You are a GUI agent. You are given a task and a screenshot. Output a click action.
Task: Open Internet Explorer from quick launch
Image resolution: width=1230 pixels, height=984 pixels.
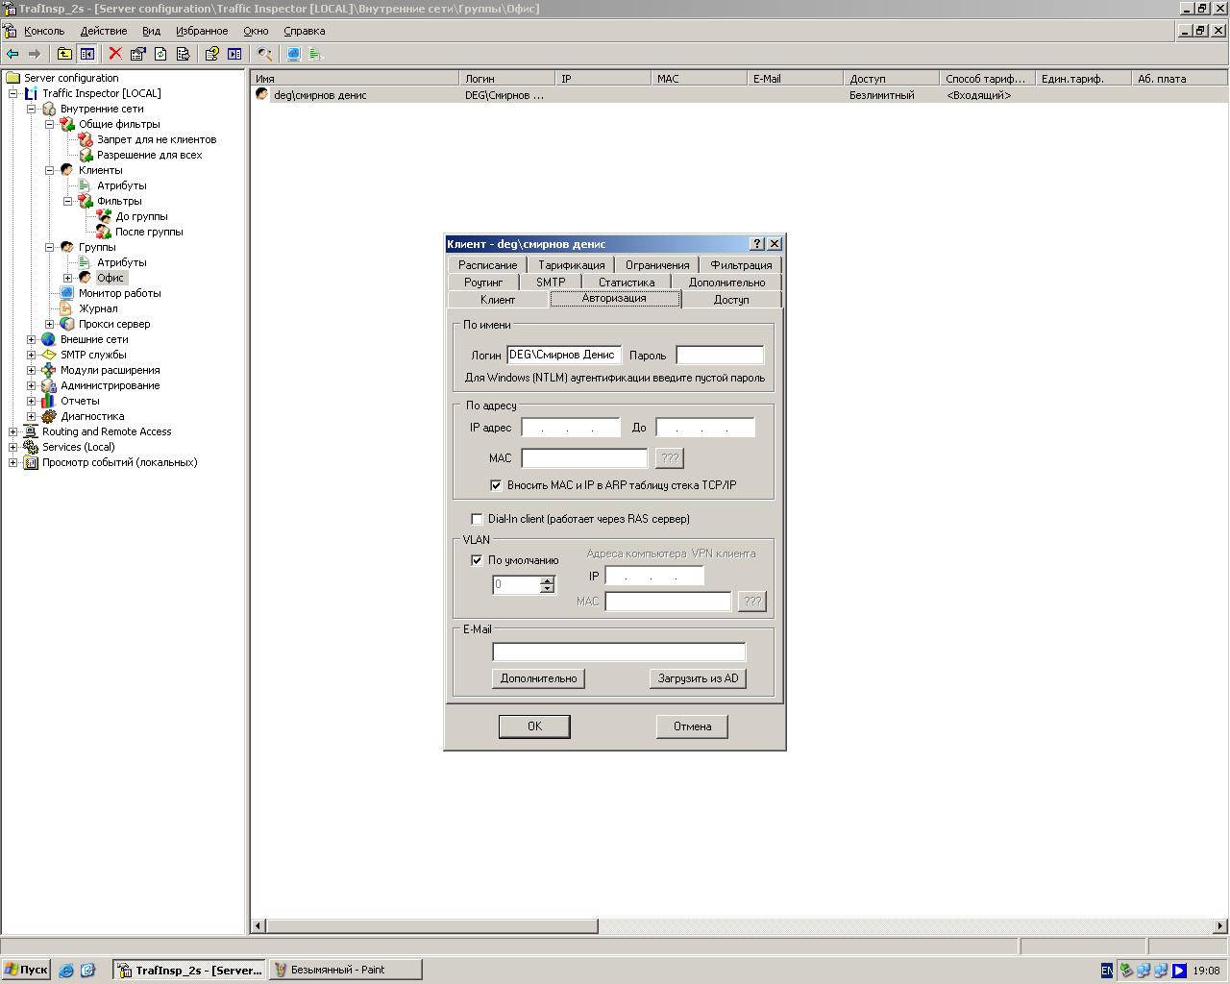click(x=66, y=971)
